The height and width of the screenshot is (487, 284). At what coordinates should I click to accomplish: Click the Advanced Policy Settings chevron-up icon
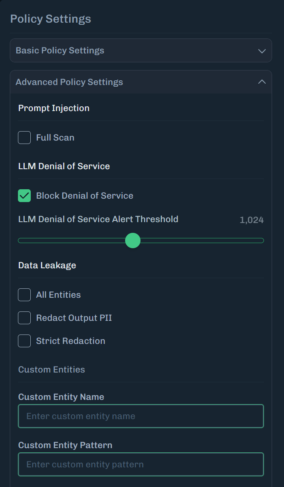tap(262, 82)
